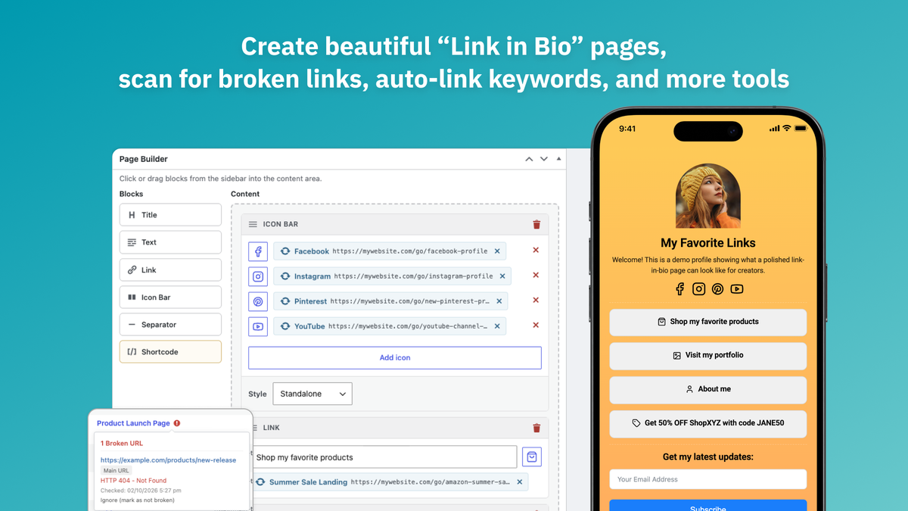
Task: Delete the Link block with trash icon
Action: click(x=536, y=428)
